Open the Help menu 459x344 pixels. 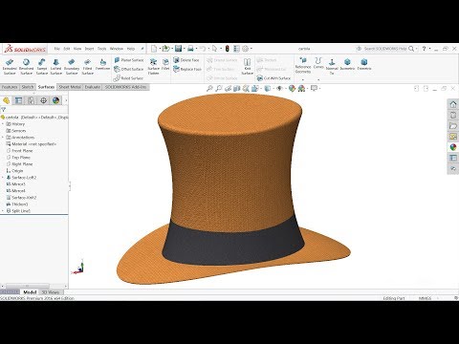click(131, 49)
